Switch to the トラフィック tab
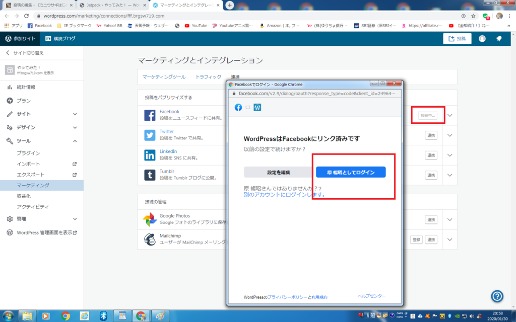The height and width of the screenshot is (322, 516). click(x=208, y=77)
